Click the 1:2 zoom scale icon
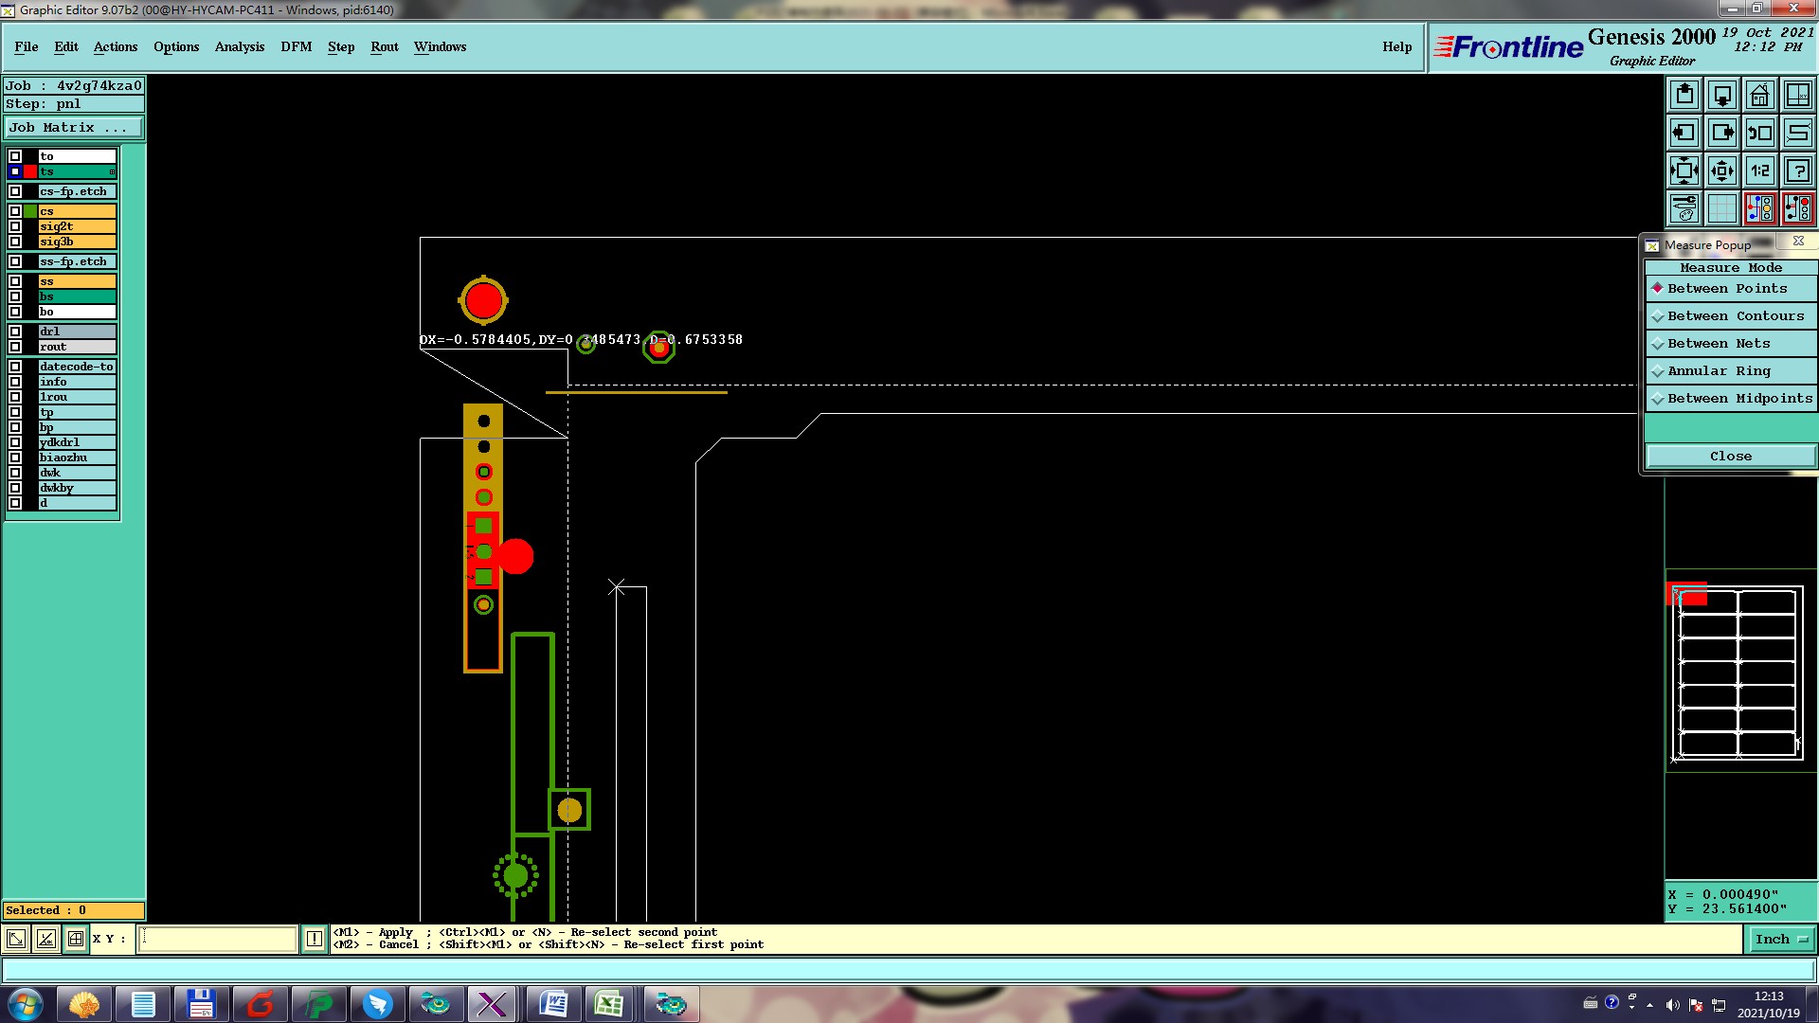 (1760, 170)
